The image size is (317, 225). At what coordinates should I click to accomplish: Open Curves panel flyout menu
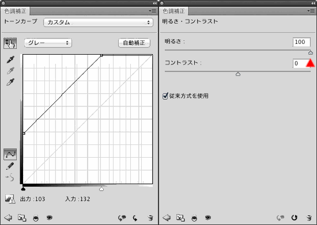pos(153,11)
